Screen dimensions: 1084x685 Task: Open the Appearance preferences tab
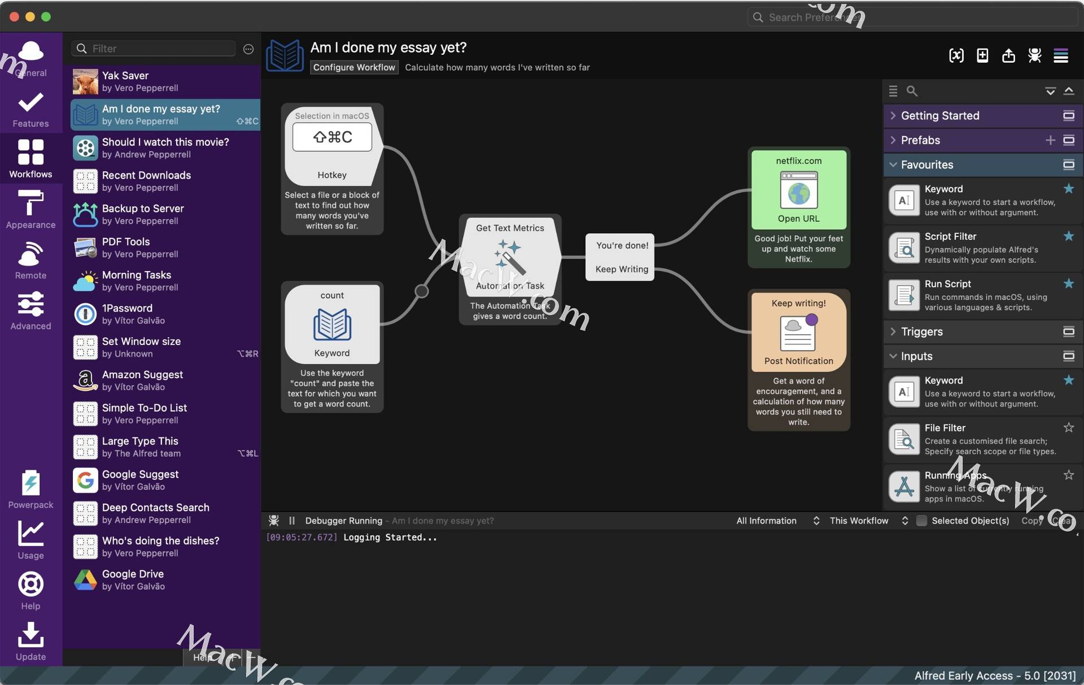coord(30,209)
